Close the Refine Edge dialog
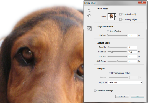Screen dimensions: 148x103 click(142, 2)
